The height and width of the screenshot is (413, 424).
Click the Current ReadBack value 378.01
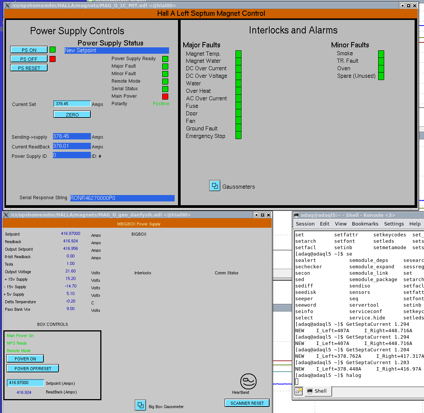coord(72,146)
